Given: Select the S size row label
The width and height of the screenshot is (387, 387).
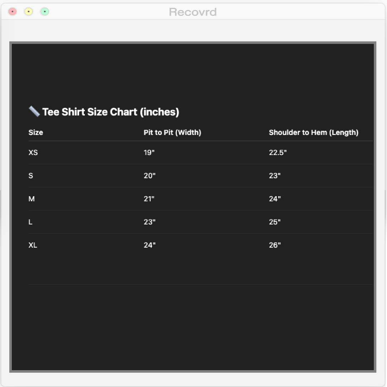Looking at the screenshot, I should 31,176.
